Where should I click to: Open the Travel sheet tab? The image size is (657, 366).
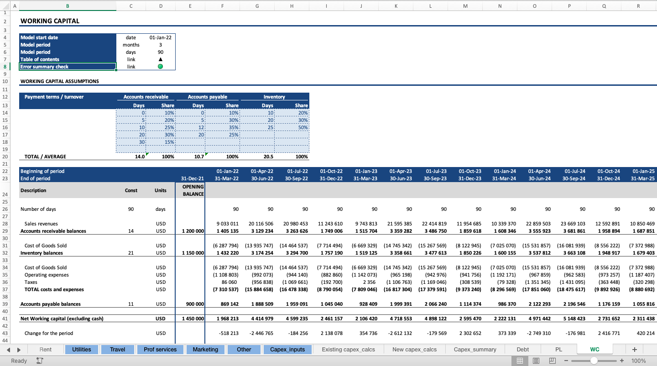click(117, 350)
